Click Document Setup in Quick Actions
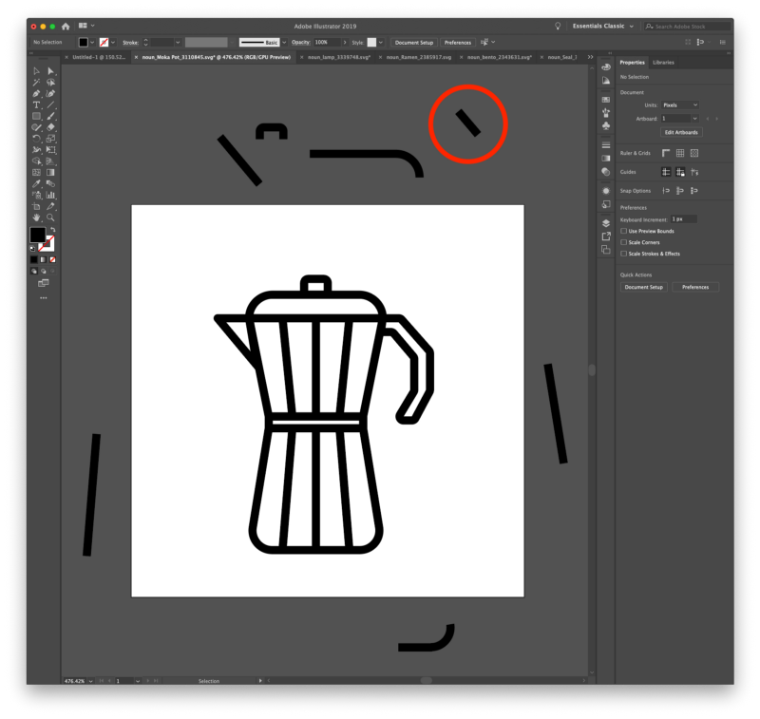The width and height of the screenshot is (760, 719). coord(644,287)
